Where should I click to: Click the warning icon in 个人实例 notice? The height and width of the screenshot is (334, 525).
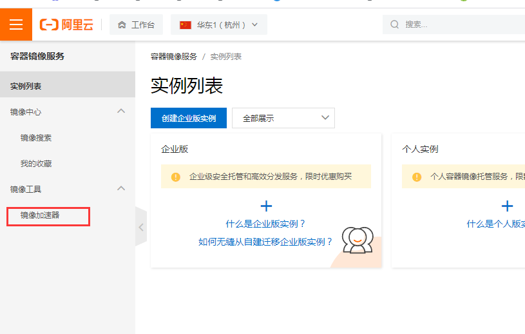pos(417,177)
